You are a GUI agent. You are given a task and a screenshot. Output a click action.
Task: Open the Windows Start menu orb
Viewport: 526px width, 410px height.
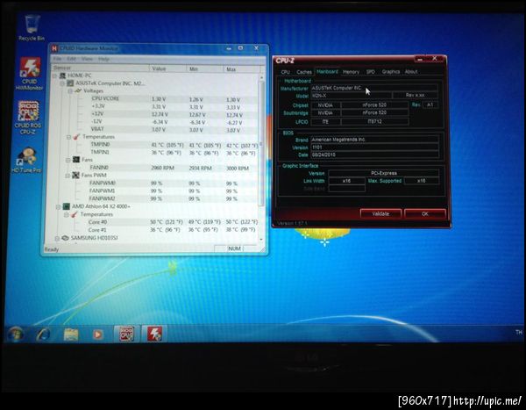pyautogui.click(x=15, y=334)
